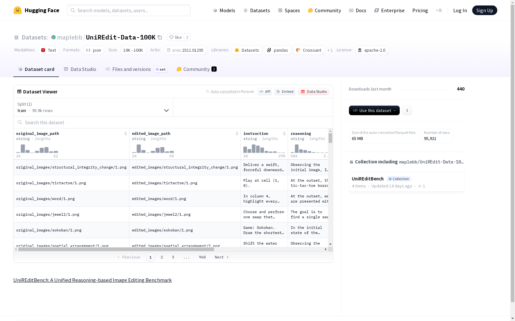The image size is (515, 321).
Task: Go to page 2 of the dataset
Action: coord(162,257)
